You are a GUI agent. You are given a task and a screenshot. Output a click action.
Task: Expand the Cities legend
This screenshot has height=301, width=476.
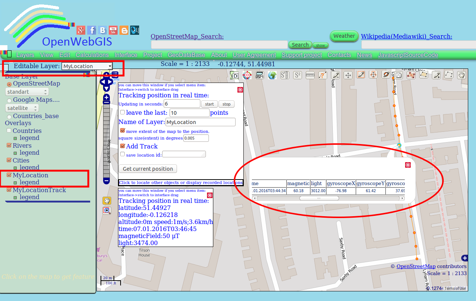15,168
